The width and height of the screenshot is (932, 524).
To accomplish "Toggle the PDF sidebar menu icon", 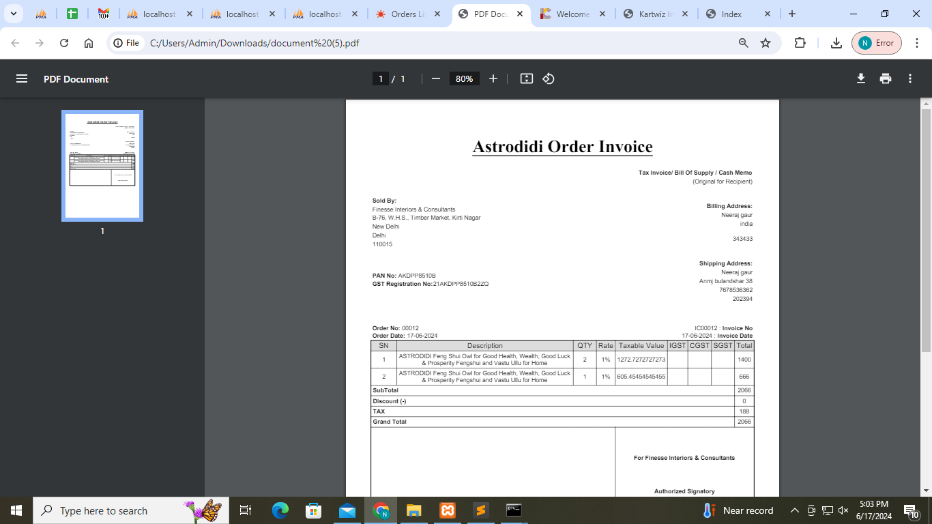I will click(x=22, y=78).
